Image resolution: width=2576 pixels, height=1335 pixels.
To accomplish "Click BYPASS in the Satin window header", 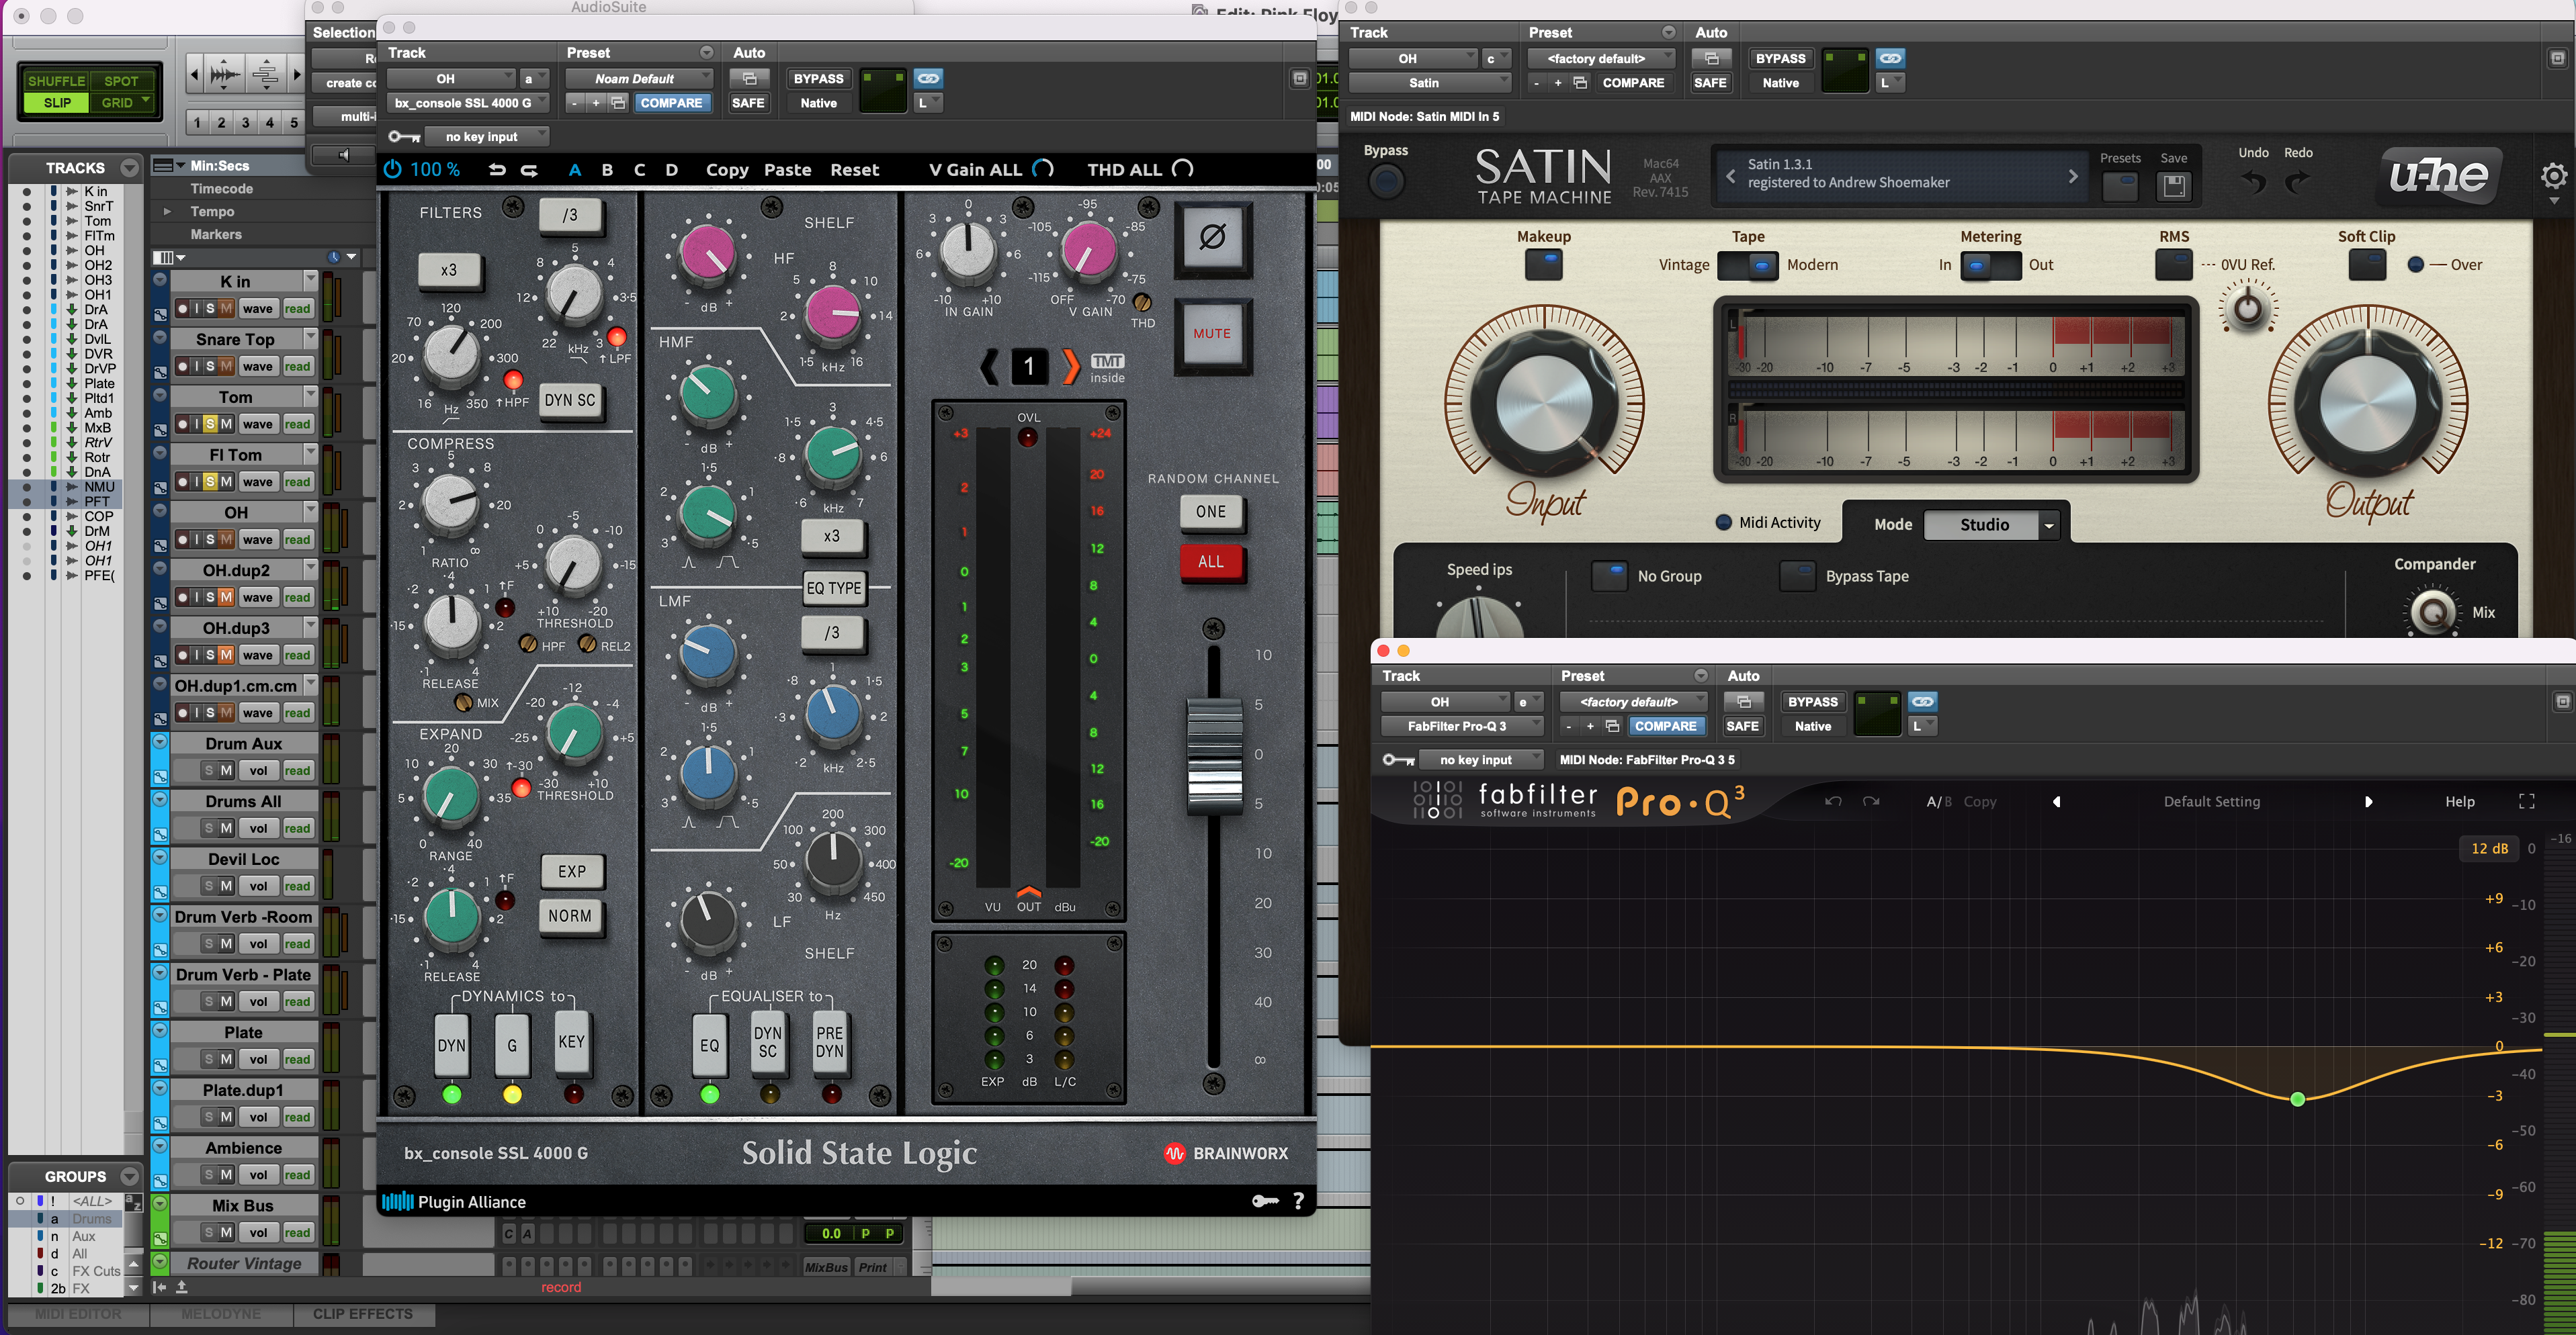I will tap(1780, 59).
